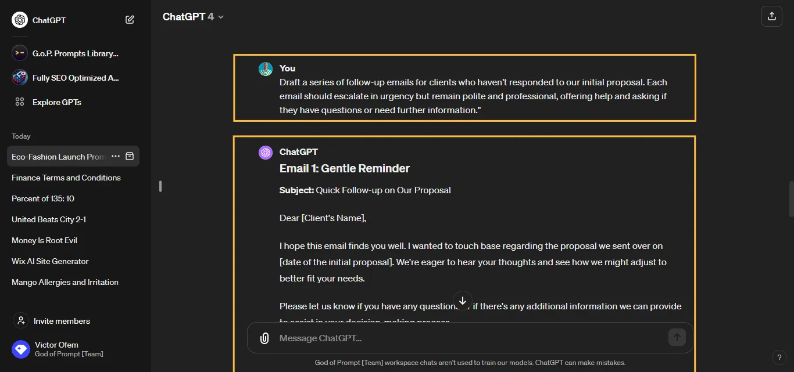Open help via the question mark icon
794x372 pixels.
coord(779,357)
